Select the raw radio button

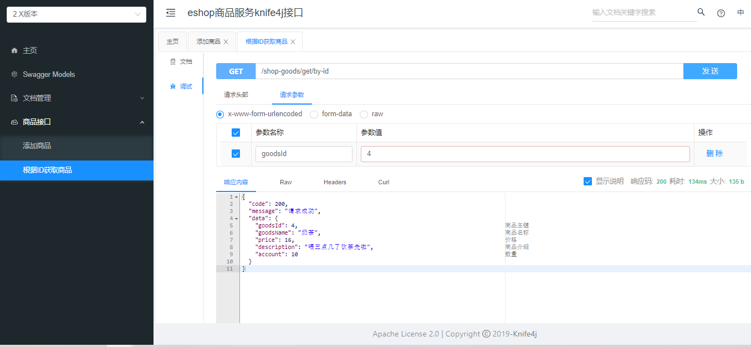pos(364,114)
